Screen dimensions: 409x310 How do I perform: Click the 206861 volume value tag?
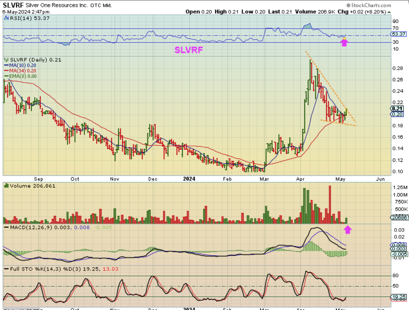click(x=400, y=217)
